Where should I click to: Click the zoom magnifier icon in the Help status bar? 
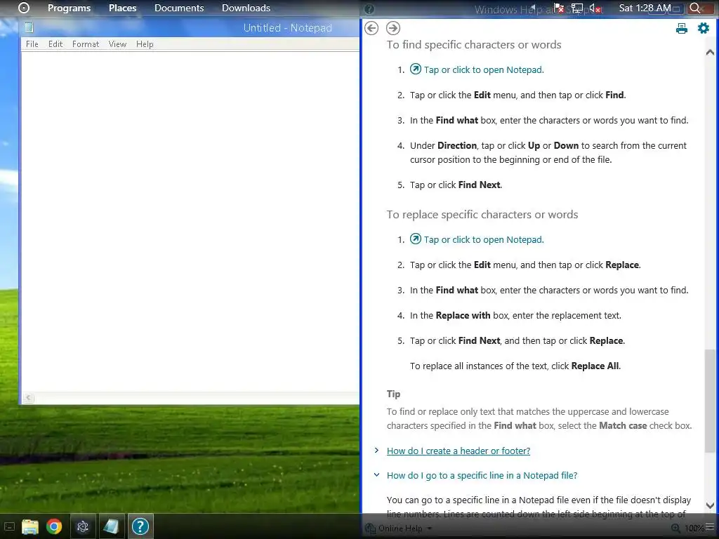(x=675, y=528)
